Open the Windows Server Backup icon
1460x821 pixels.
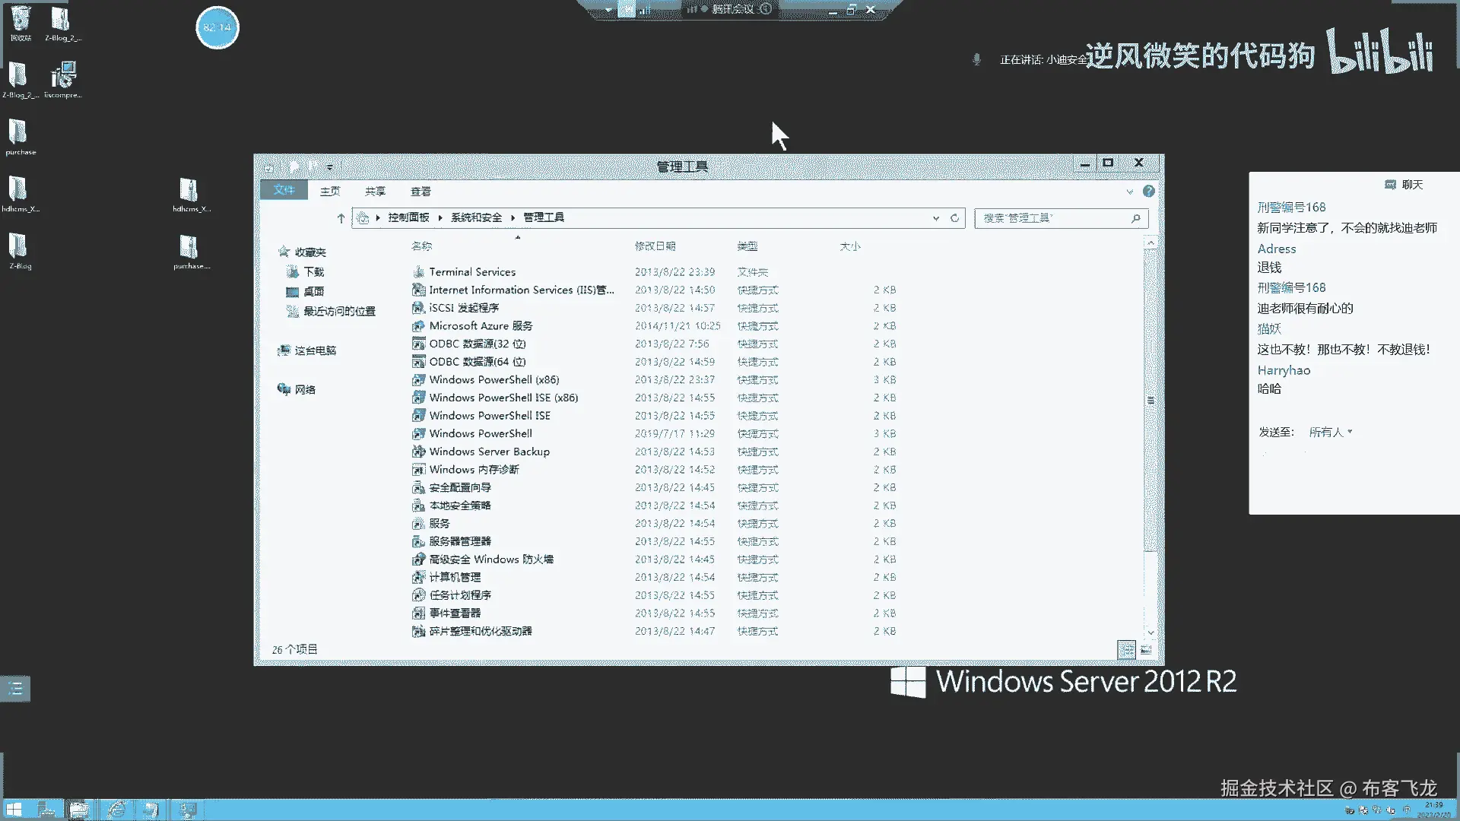(x=418, y=452)
